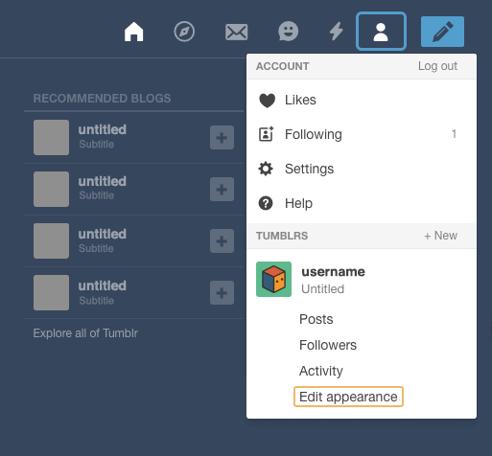
Task: Click the Log out link
Action: click(x=437, y=66)
